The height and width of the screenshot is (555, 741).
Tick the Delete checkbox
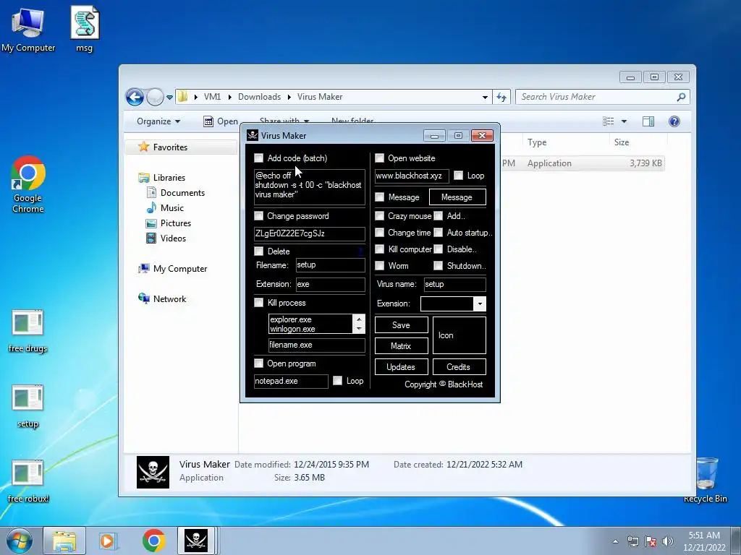pyautogui.click(x=259, y=251)
